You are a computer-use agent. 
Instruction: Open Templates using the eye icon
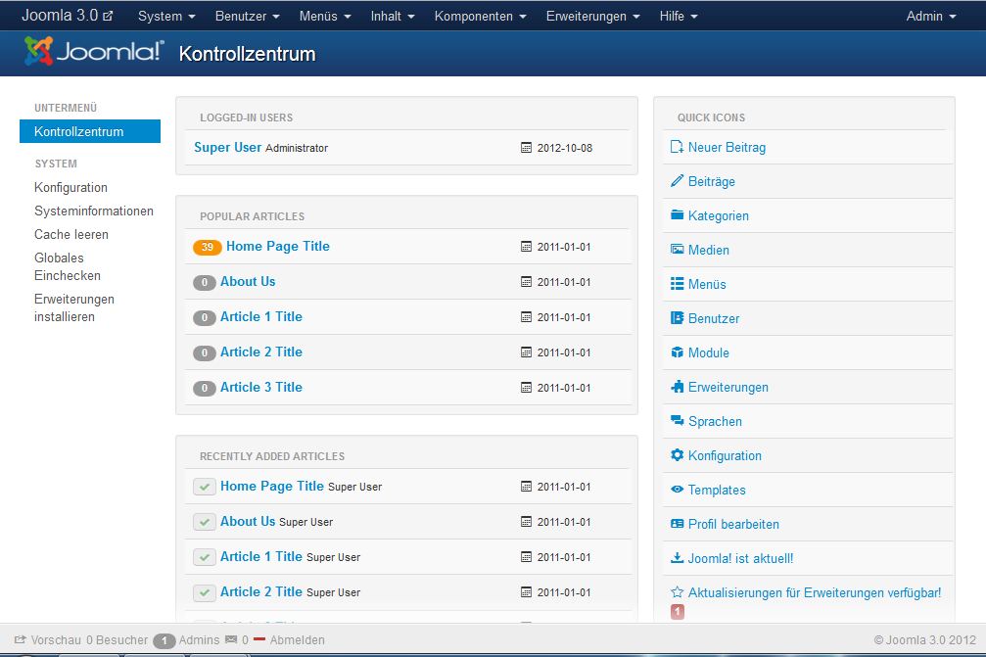pos(676,490)
